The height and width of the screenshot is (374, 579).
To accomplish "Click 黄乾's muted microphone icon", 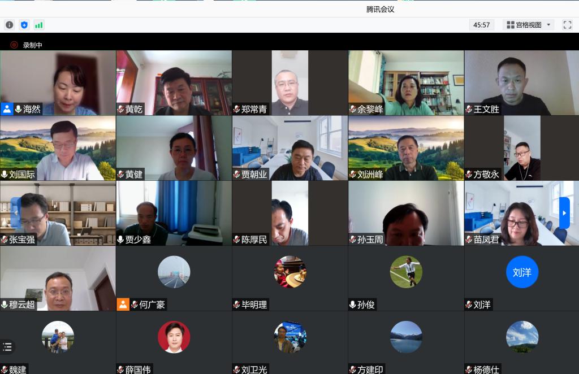I will [120, 109].
